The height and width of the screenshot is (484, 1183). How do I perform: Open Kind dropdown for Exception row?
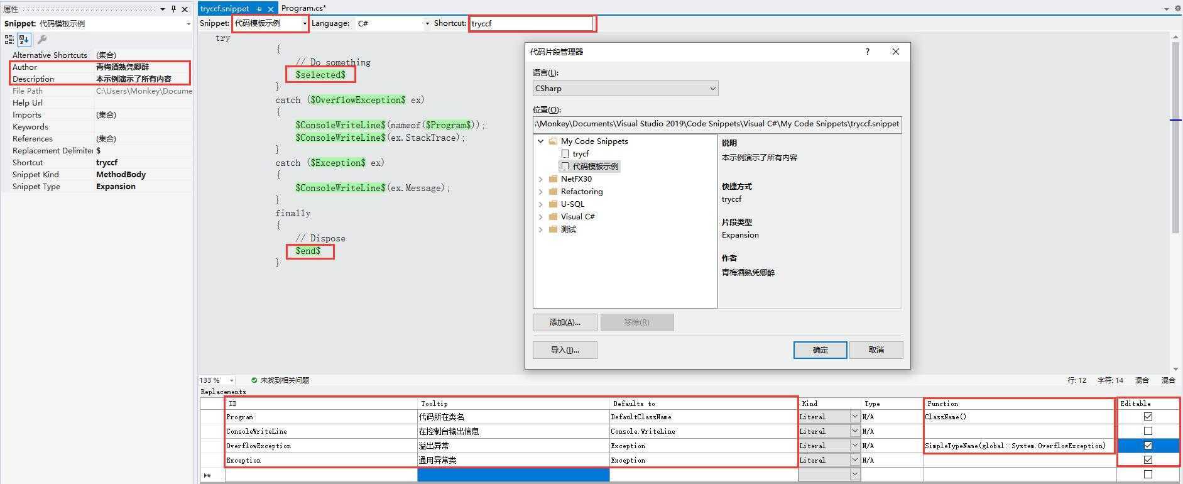pos(854,460)
